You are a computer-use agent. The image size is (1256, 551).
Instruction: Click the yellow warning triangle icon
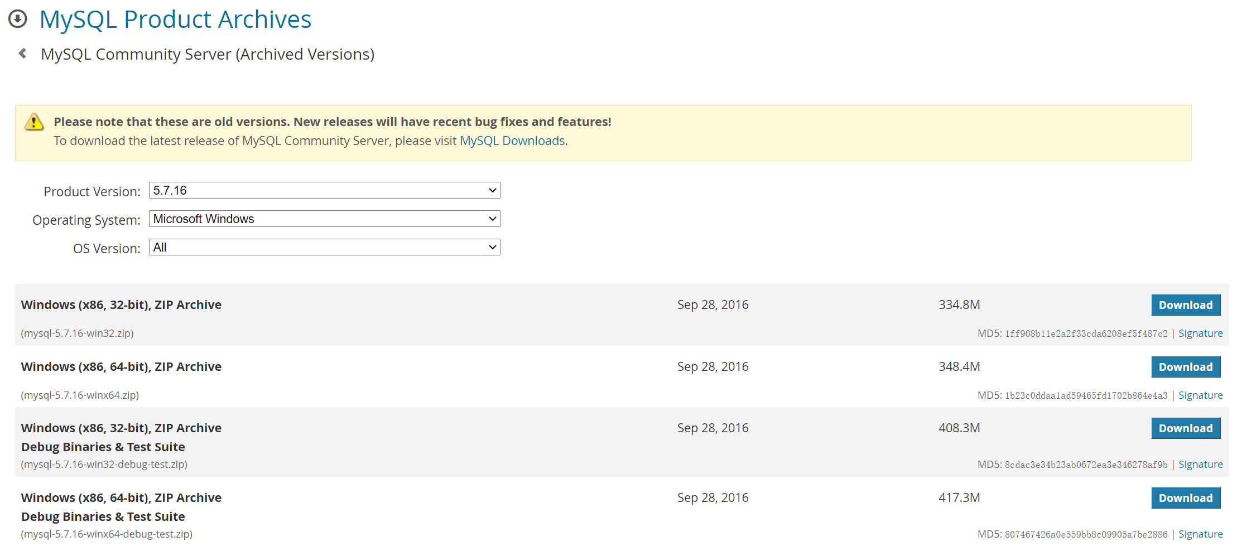(x=34, y=122)
